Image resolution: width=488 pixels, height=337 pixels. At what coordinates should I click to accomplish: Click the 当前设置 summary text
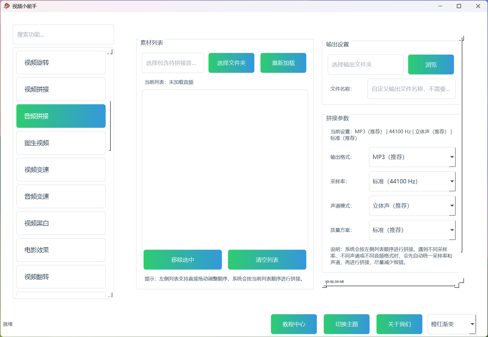(391, 135)
